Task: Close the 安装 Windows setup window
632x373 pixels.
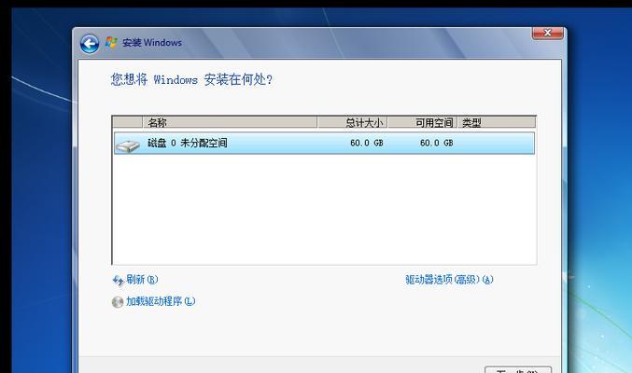Action: pyautogui.click(x=547, y=33)
